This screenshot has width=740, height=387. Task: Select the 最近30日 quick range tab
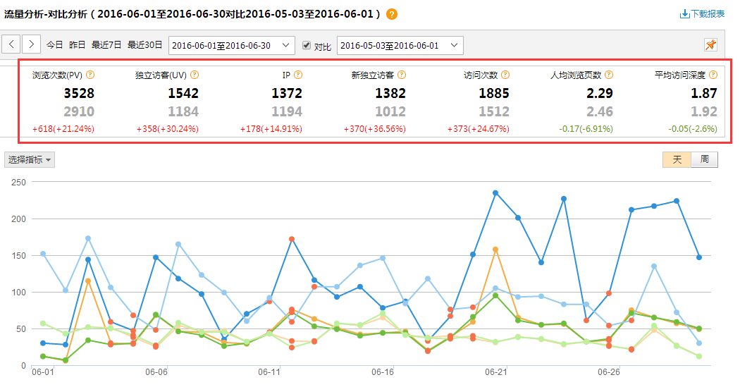pos(144,45)
